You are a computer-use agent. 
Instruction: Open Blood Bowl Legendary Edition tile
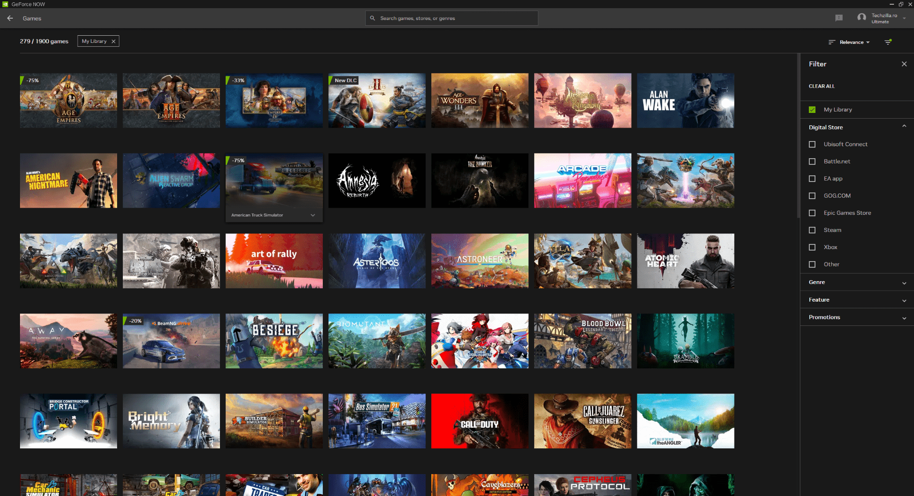point(583,341)
